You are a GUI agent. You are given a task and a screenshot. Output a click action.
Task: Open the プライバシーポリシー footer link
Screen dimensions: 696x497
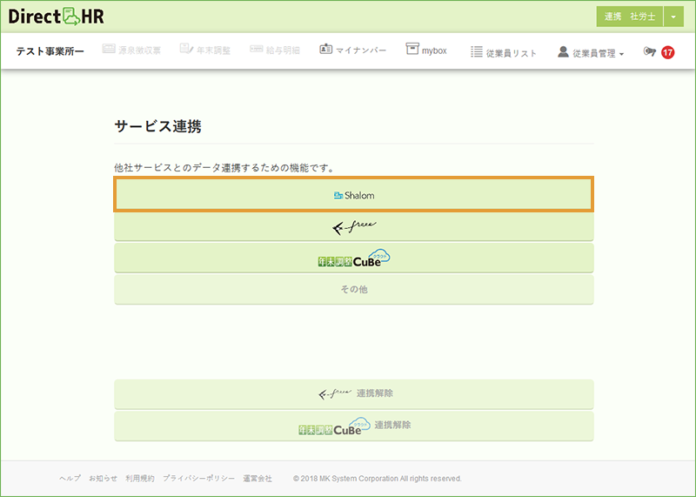tap(198, 479)
